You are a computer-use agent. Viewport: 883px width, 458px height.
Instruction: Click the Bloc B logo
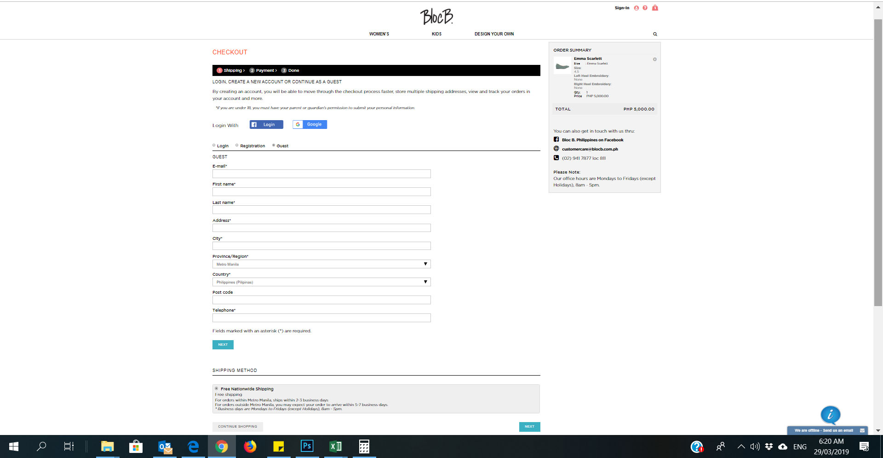(x=436, y=17)
